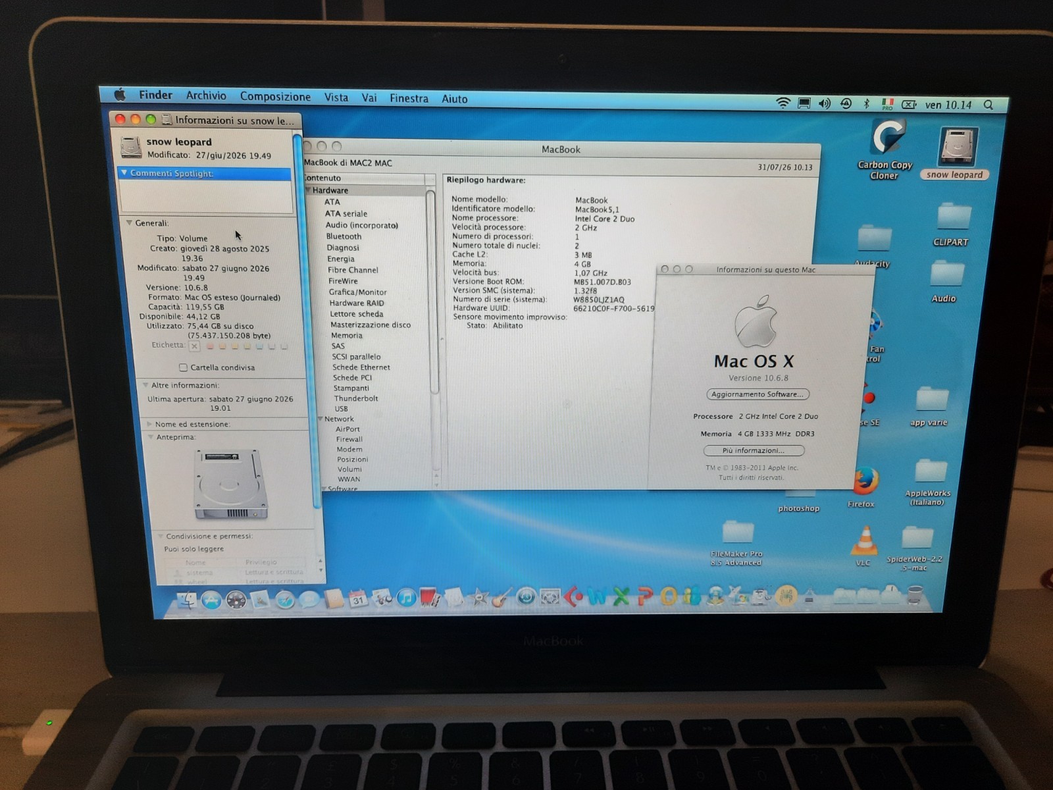Open the Finestra menu
The width and height of the screenshot is (1053, 790).
[409, 98]
